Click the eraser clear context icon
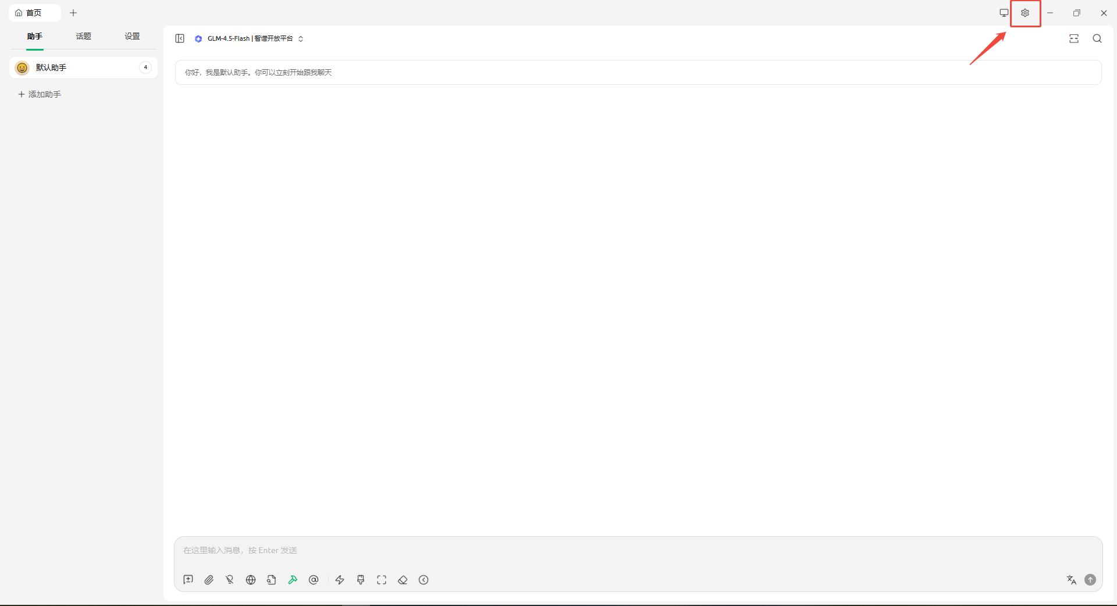 tap(403, 580)
